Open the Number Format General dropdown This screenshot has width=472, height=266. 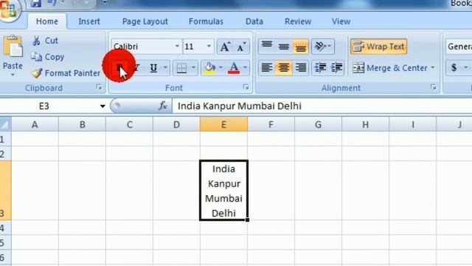[x=459, y=47]
